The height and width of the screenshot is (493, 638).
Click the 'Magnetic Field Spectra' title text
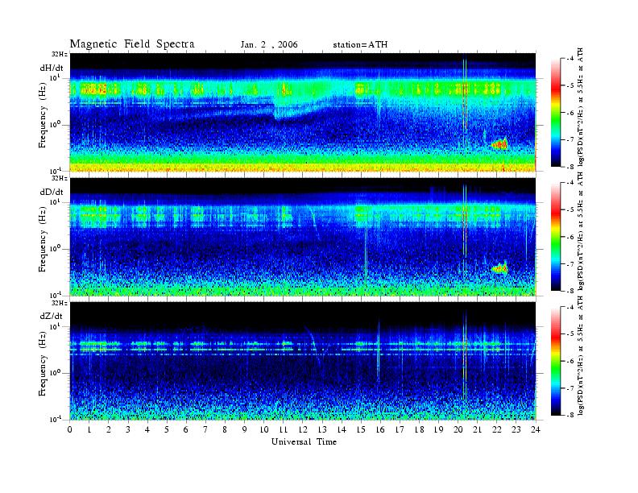132,44
